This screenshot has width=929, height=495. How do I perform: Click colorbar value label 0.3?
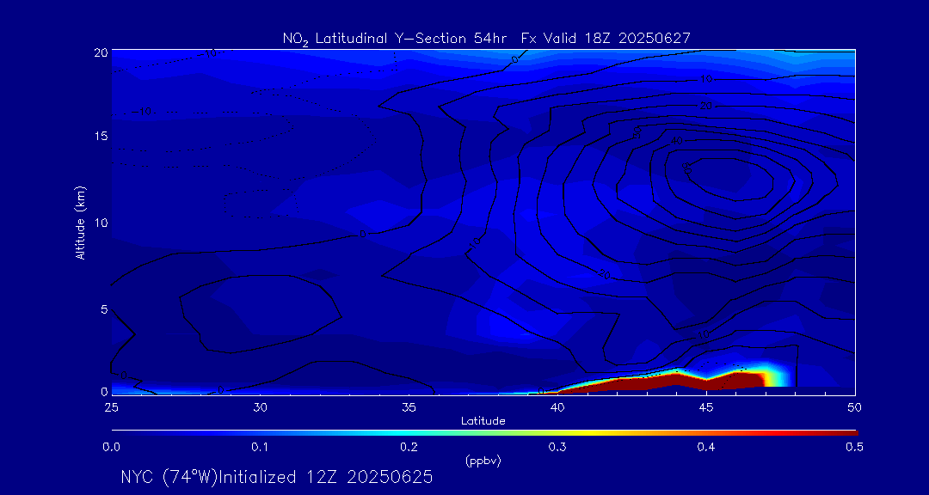coord(557,447)
